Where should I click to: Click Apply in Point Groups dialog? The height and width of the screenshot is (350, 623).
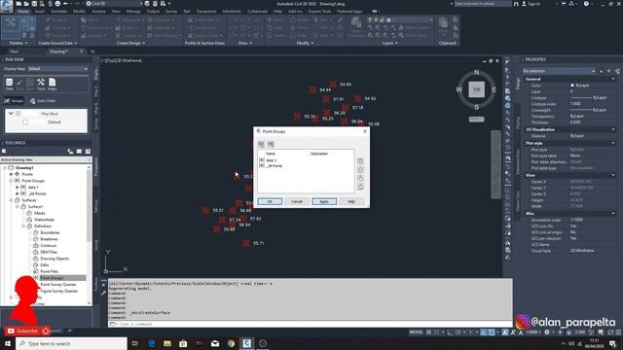tap(324, 201)
